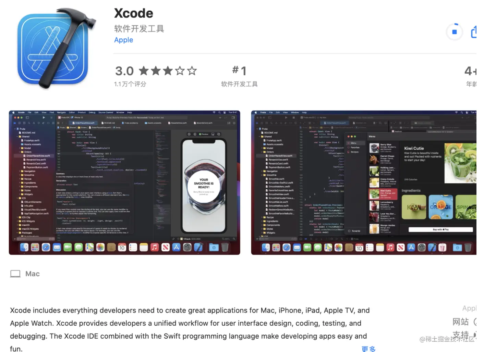Click the Trash dock icon in first screenshot
The height and width of the screenshot is (352, 484).
[x=225, y=247]
